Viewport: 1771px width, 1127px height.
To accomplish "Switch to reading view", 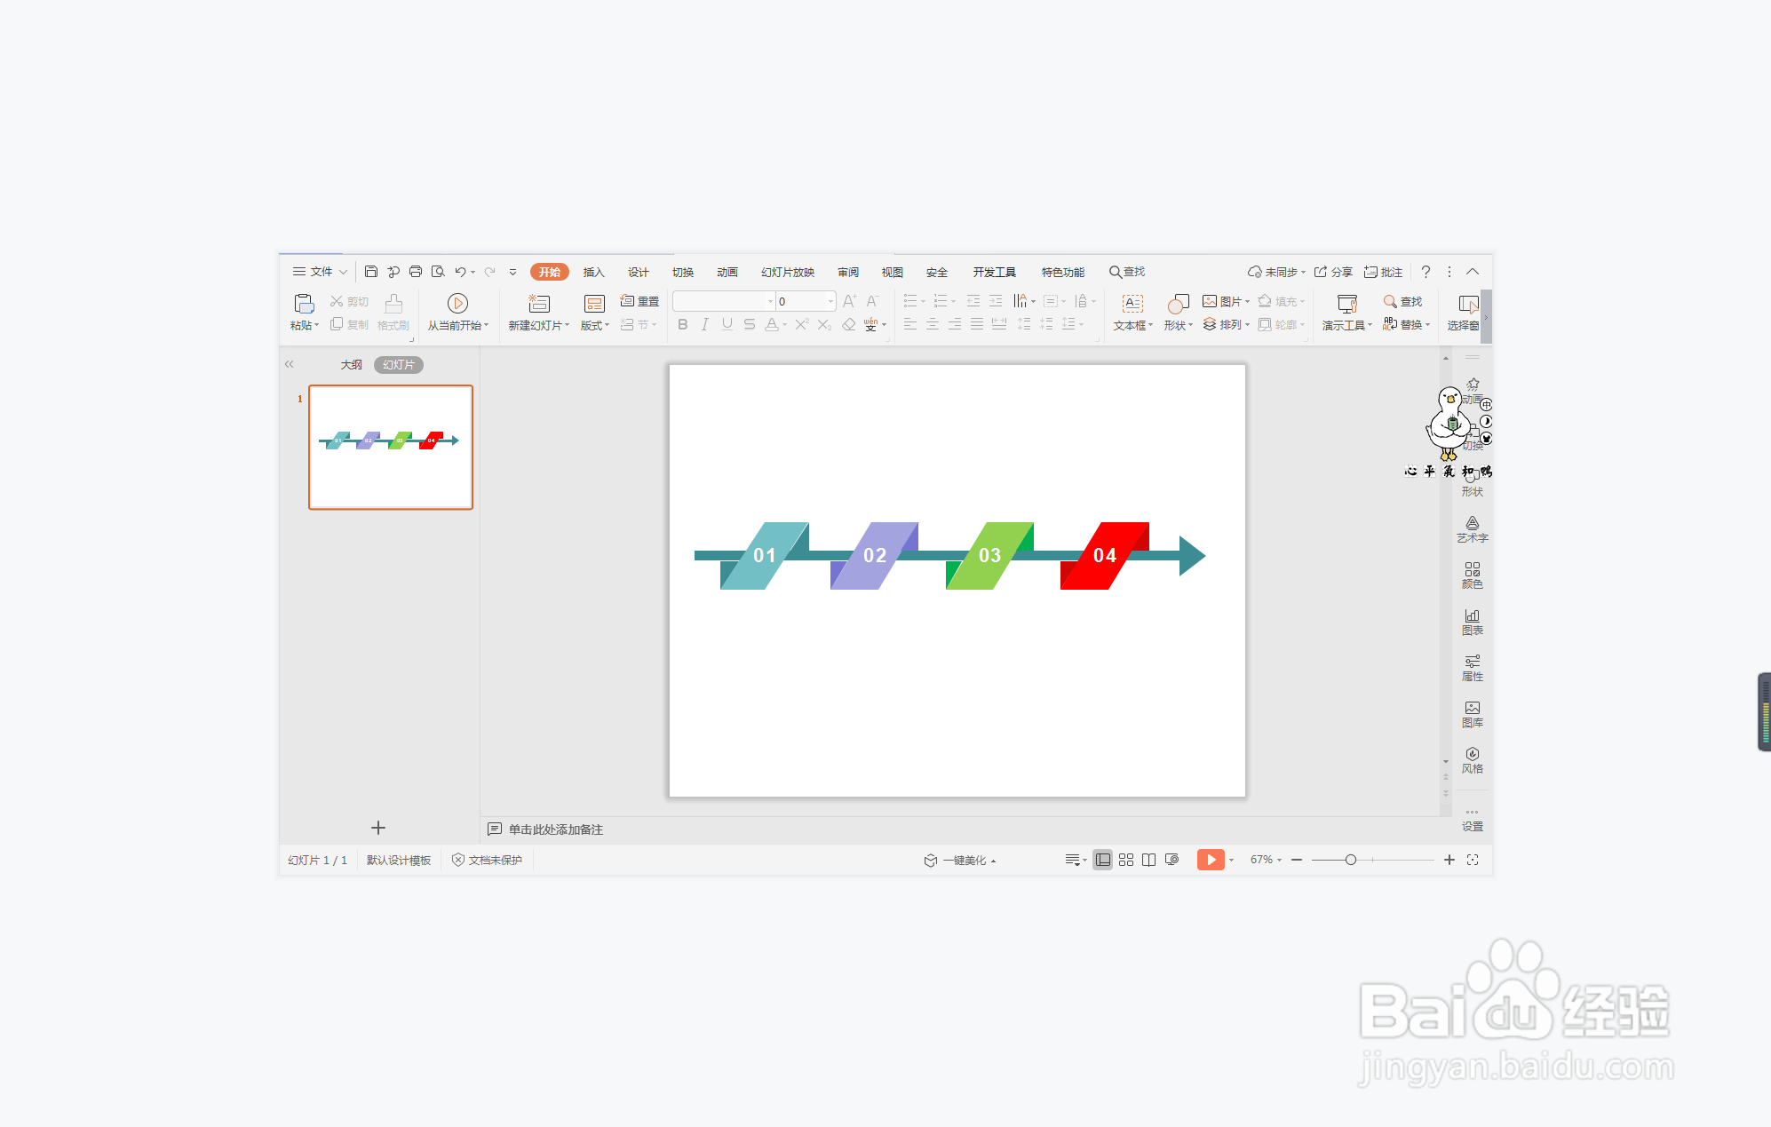I will (1148, 860).
